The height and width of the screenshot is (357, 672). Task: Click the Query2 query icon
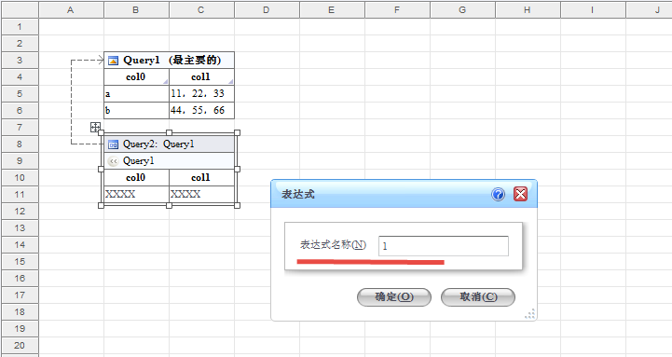(113, 144)
